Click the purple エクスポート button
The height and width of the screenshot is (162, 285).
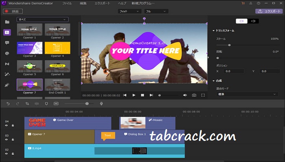pyautogui.click(x=269, y=11)
